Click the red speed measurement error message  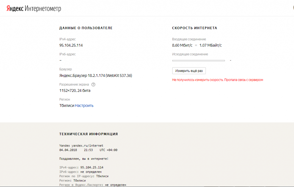pos(217,80)
